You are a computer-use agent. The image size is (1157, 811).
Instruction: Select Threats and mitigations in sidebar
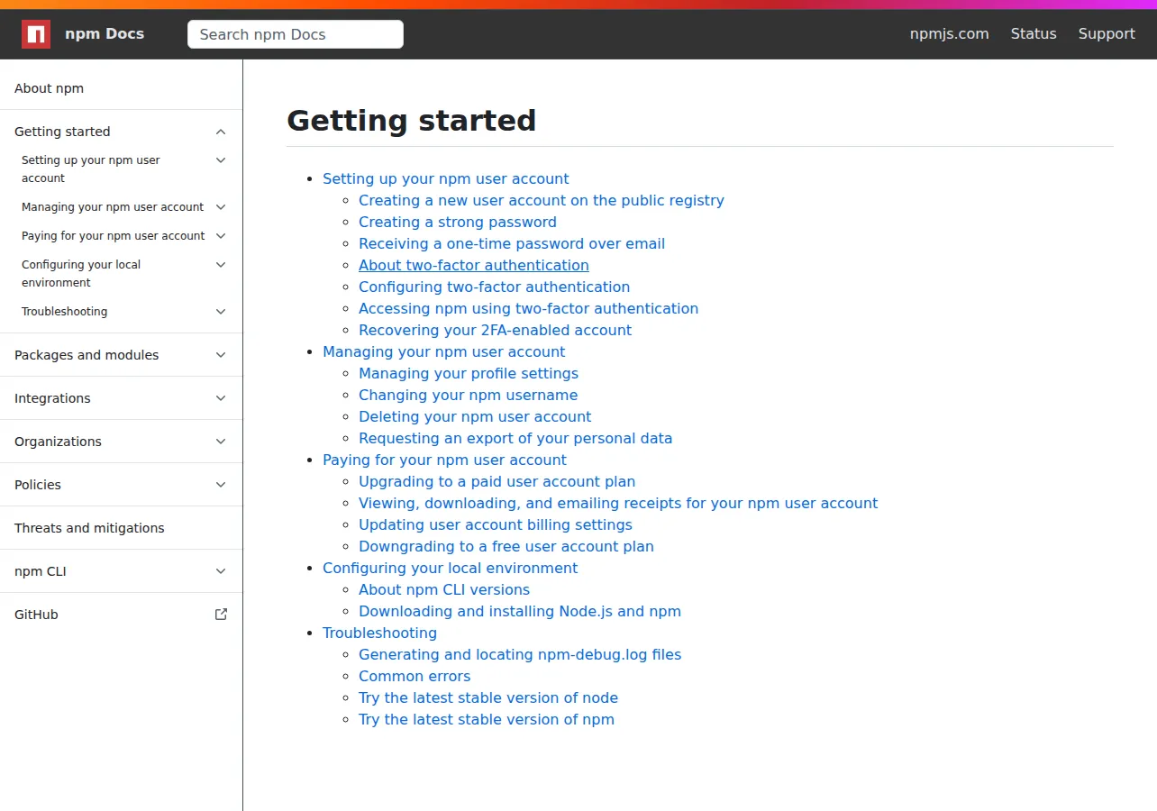[89, 528]
